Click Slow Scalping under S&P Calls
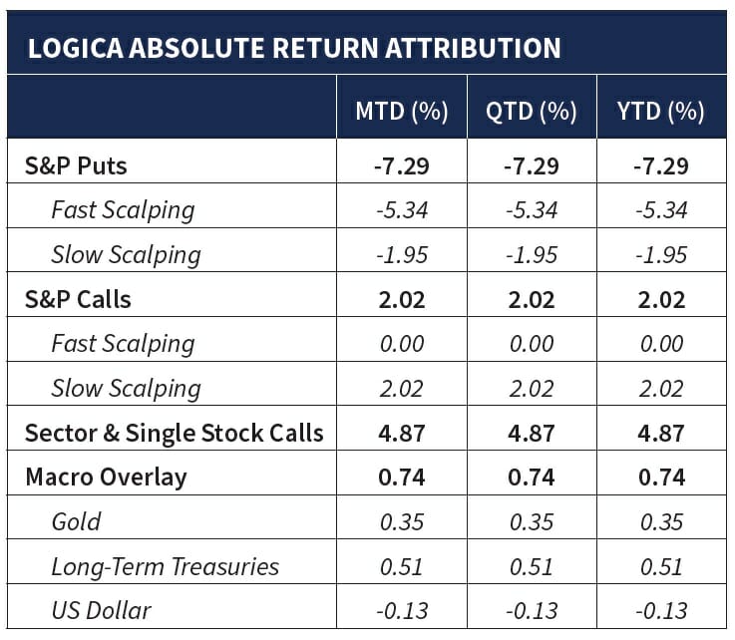 pyautogui.click(x=126, y=389)
